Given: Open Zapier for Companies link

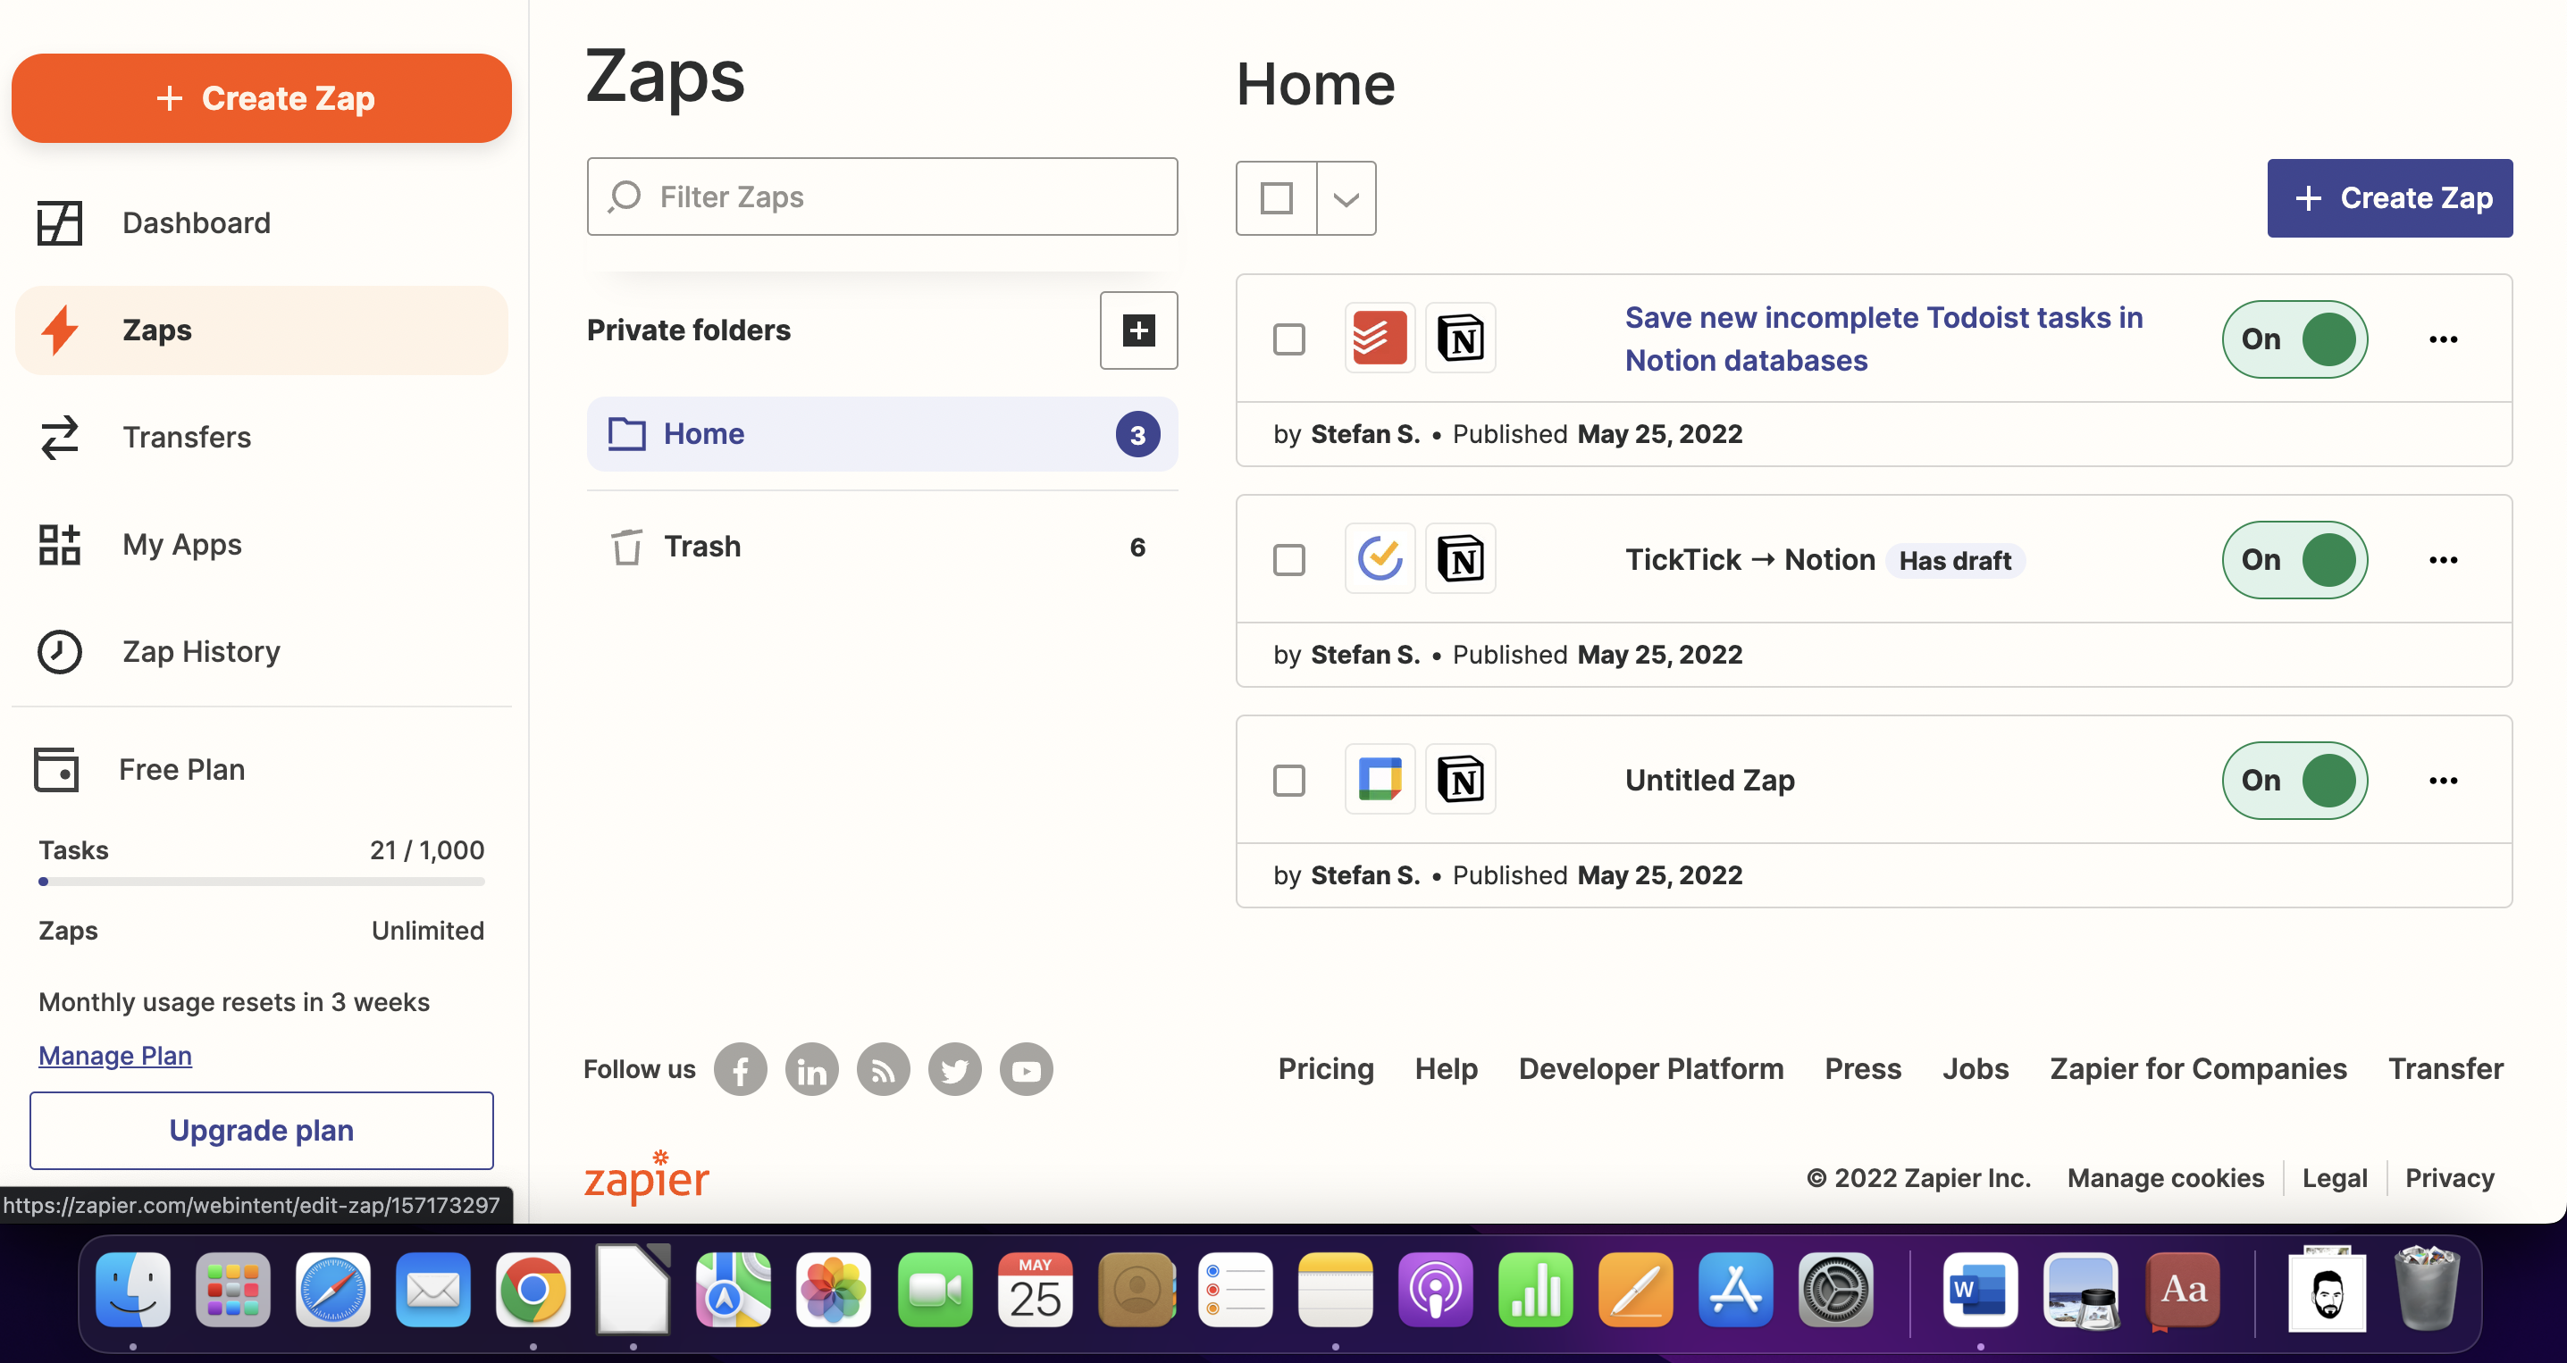Looking at the screenshot, I should coord(2198,1069).
